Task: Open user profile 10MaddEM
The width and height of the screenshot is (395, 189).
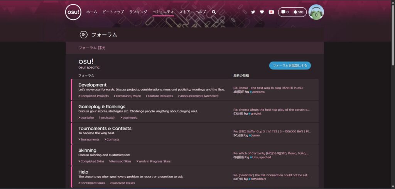Action: point(258,179)
